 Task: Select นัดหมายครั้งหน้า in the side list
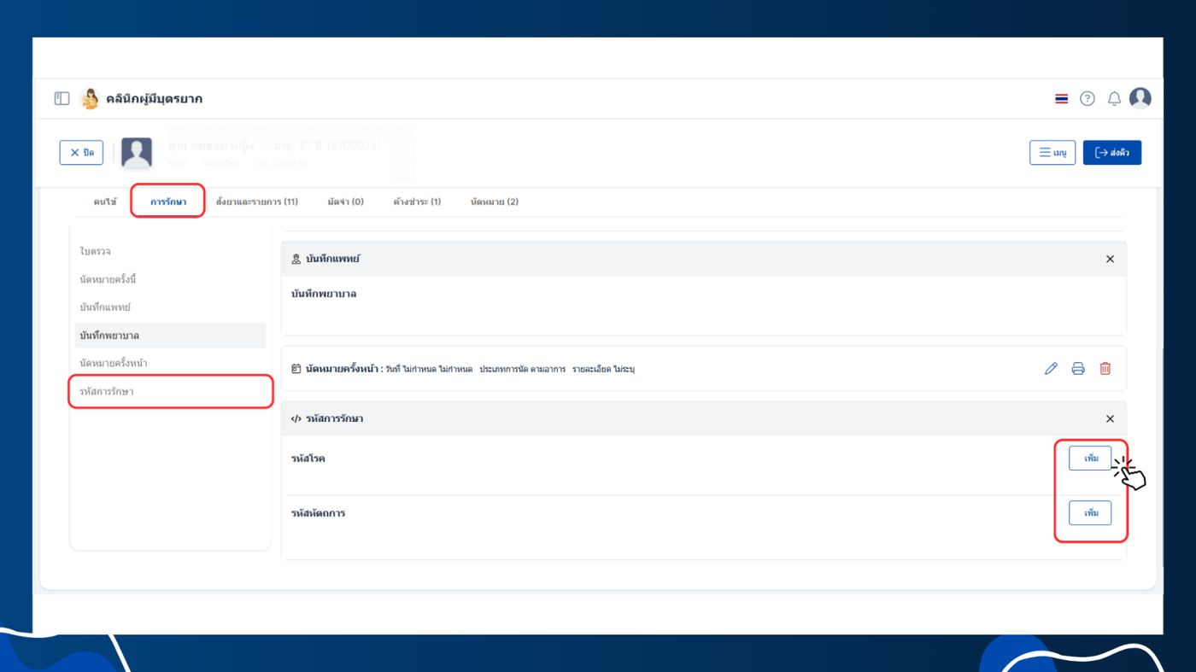click(x=171, y=364)
